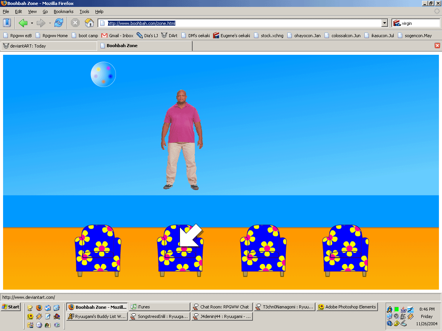
Task: Open the sunflower icon in Quick Launch
Action: click(30, 316)
